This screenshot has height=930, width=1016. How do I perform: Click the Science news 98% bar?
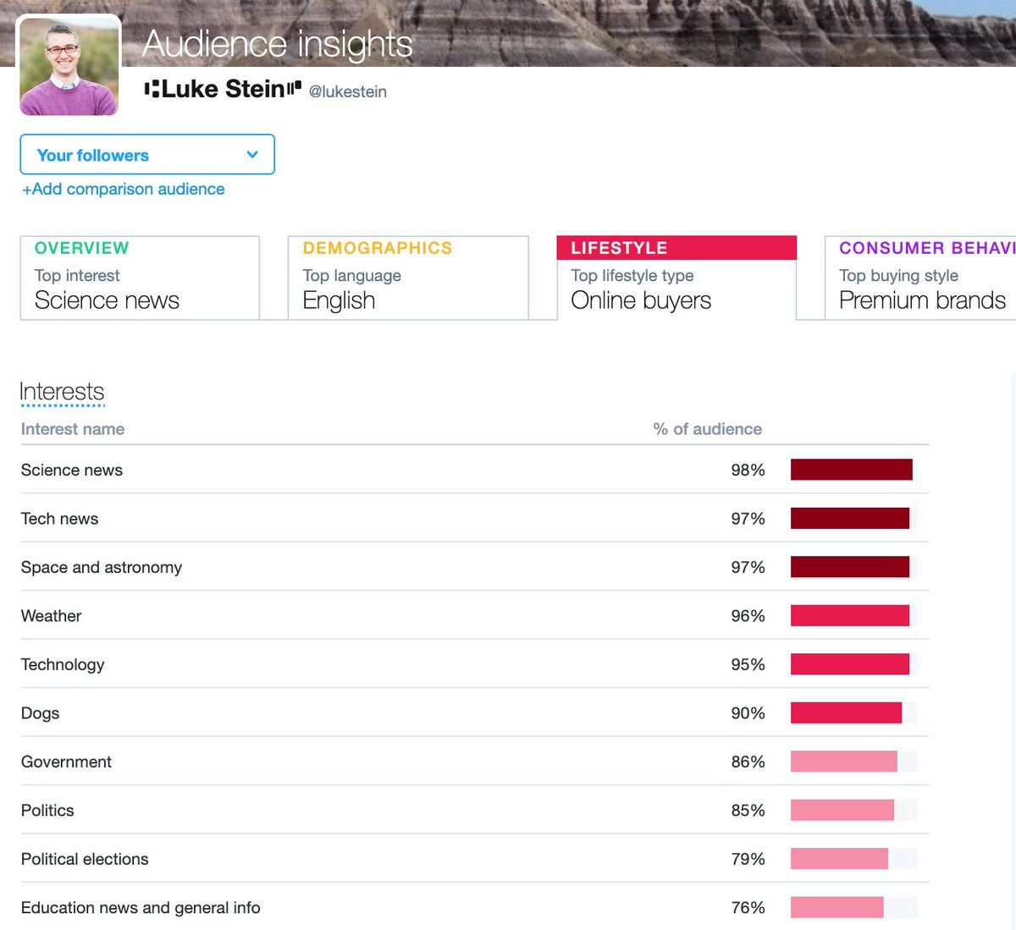851,470
